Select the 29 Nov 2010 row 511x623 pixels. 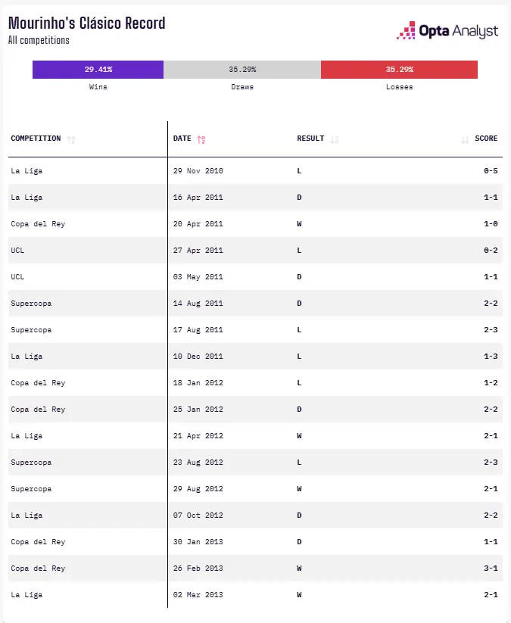[x=255, y=171]
